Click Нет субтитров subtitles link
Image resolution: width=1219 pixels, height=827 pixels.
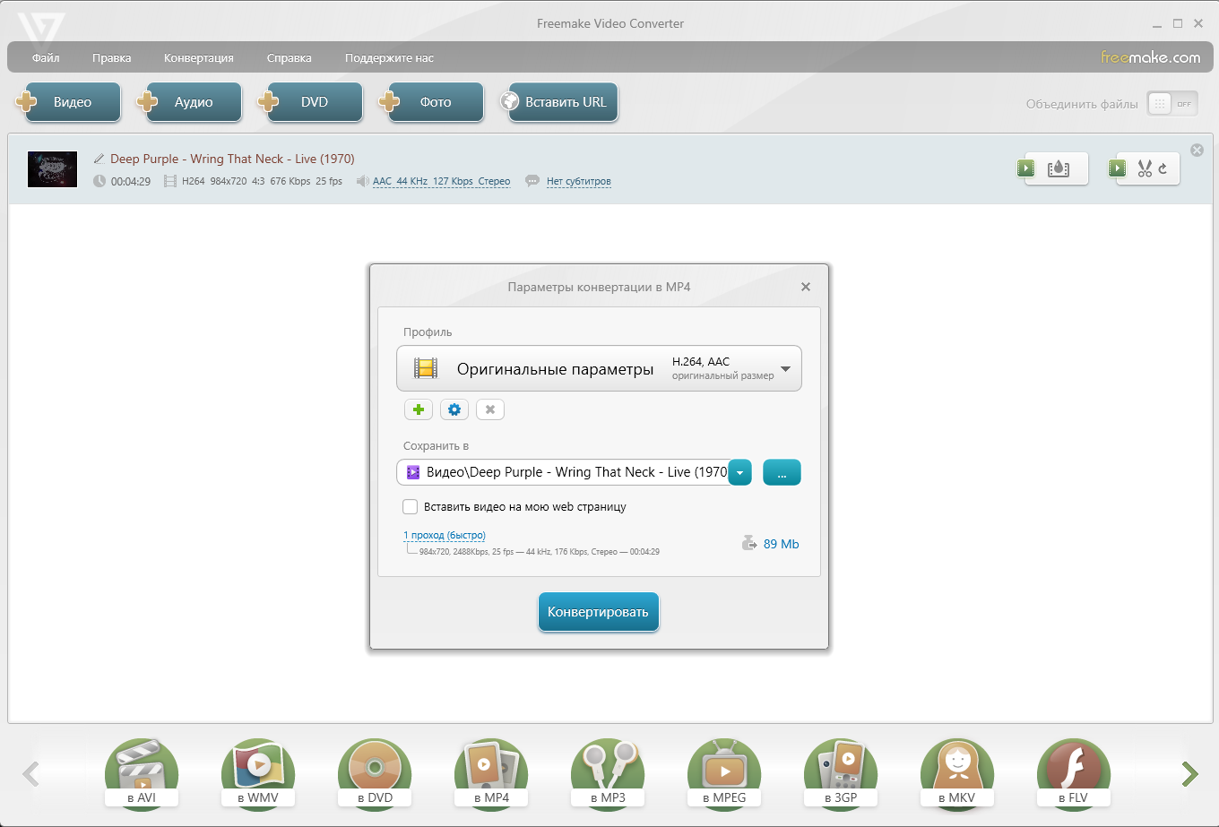click(x=579, y=181)
